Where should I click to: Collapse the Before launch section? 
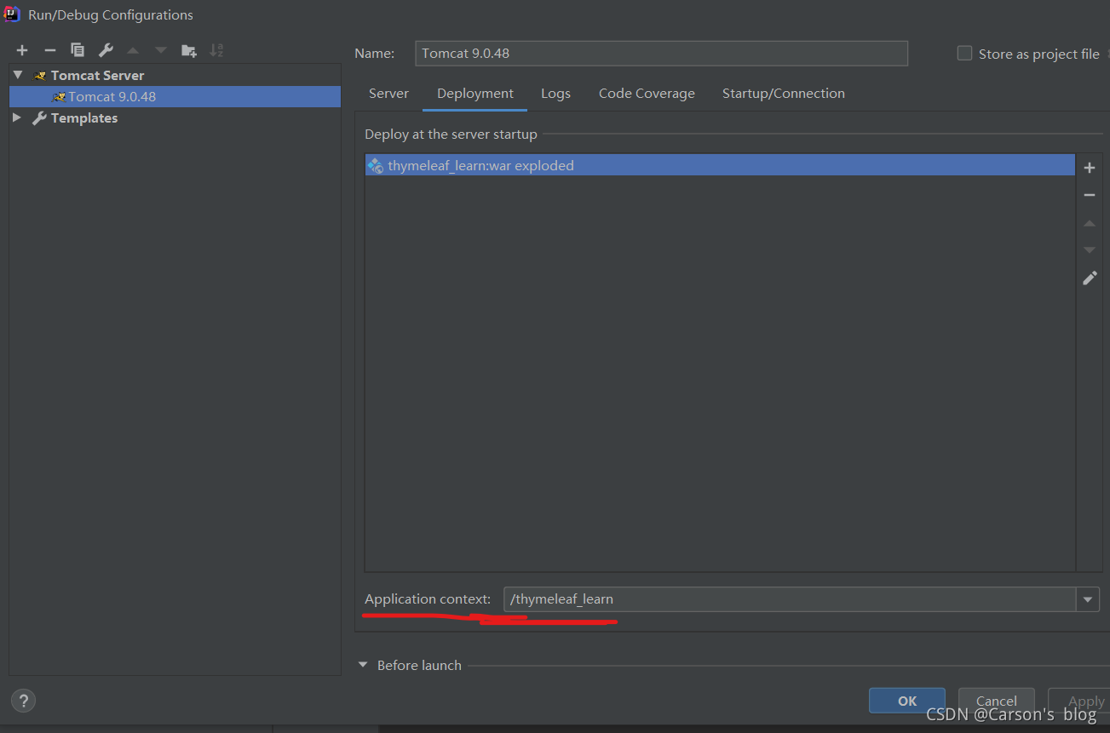tap(364, 665)
